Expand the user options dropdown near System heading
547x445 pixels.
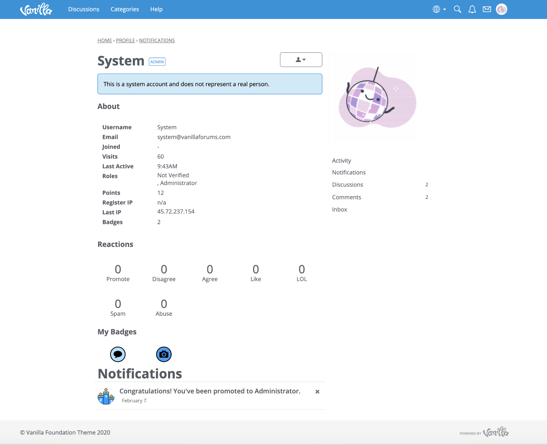(x=301, y=60)
